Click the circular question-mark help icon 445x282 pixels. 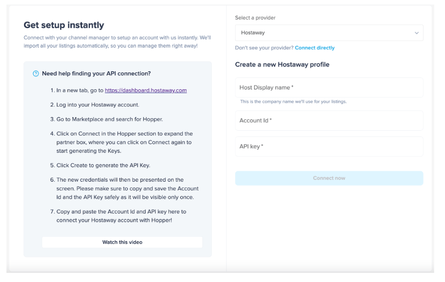(x=36, y=73)
